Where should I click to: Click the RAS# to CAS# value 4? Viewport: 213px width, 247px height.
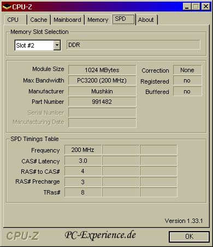[83, 171]
